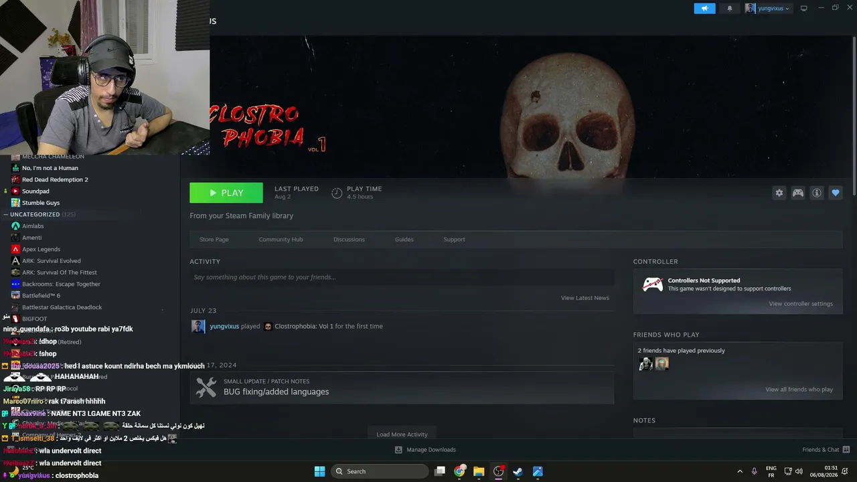Image resolution: width=857 pixels, height=482 pixels.
Task: Open the Windows Start menu
Action: point(319,471)
